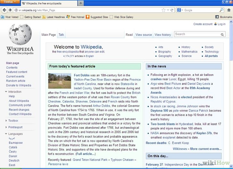Image resolution: width=233 pixels, height=169 pixels.
Task: Select the Wikipedia browser tab
Action: 49,3
